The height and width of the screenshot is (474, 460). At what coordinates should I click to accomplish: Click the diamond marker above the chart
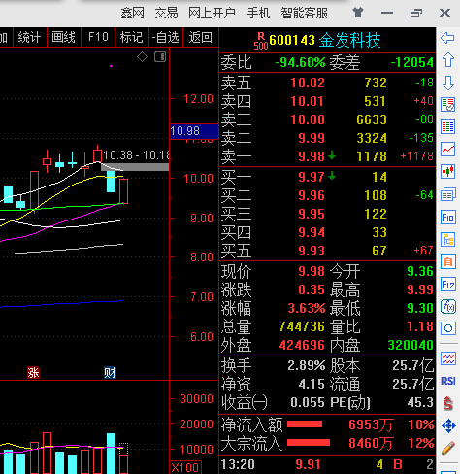142,57
